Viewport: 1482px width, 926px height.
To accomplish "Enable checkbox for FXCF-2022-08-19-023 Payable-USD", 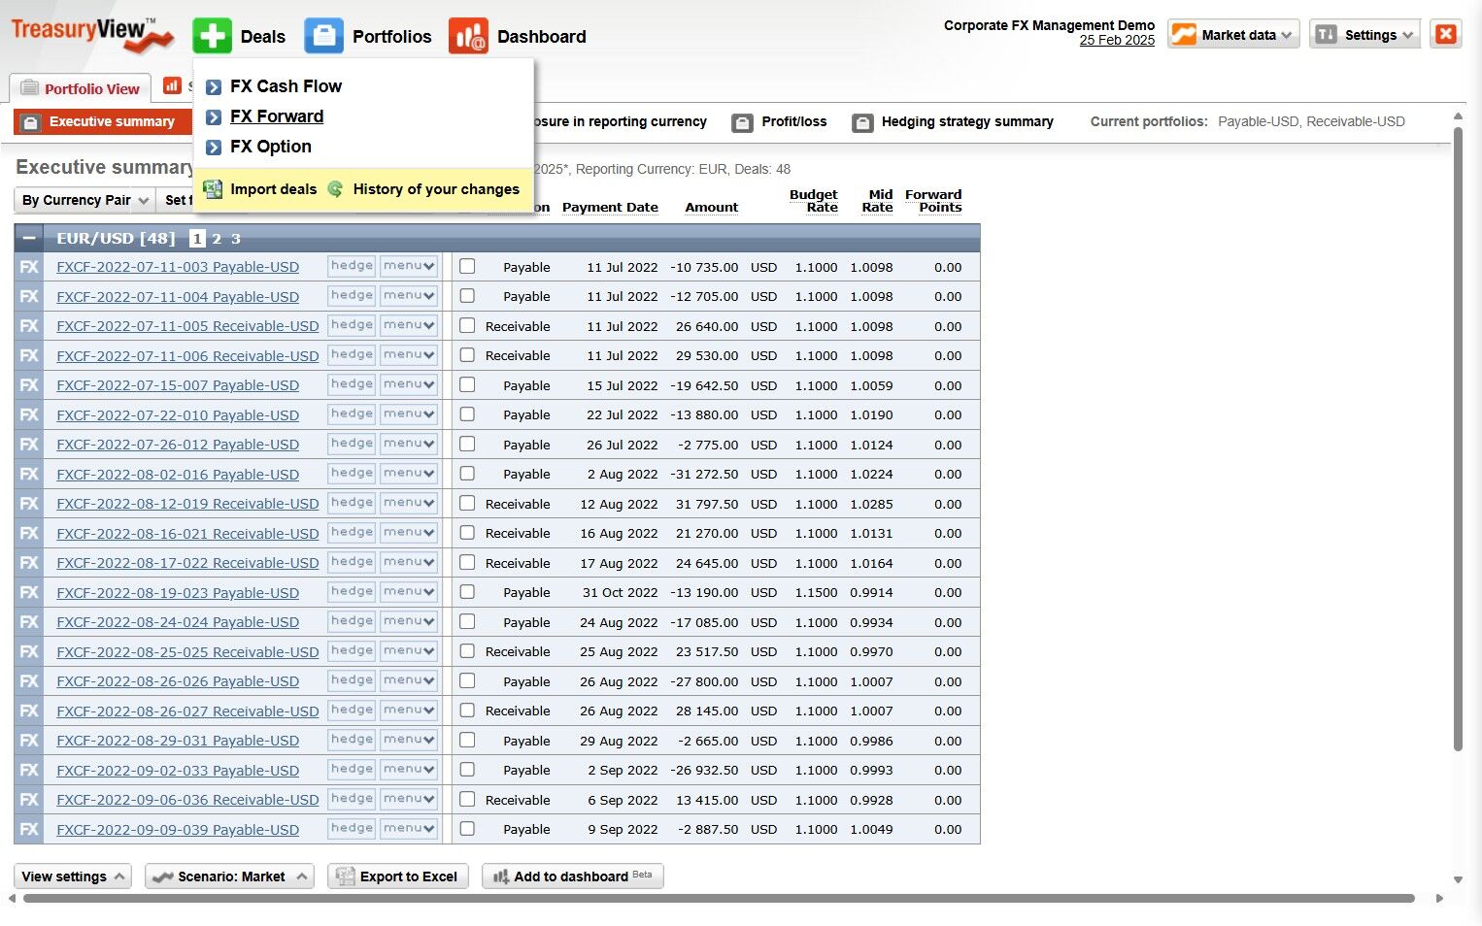I will [x=467, y=592].
